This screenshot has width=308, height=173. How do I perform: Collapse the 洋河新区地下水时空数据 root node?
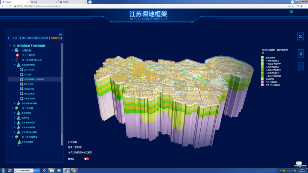point(10,46)
